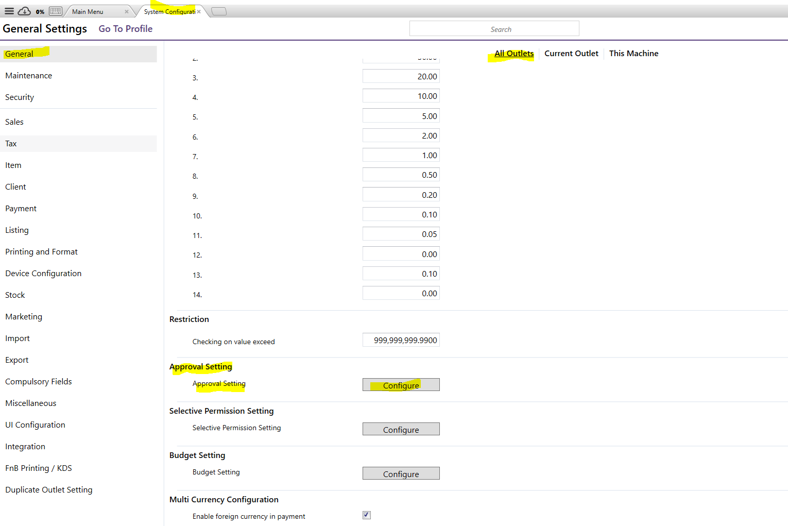Image resolution: width=788 pixels, height=526 pixels.
Task: Click Configure for Budget Setting
Action: (x=401, y=473)
